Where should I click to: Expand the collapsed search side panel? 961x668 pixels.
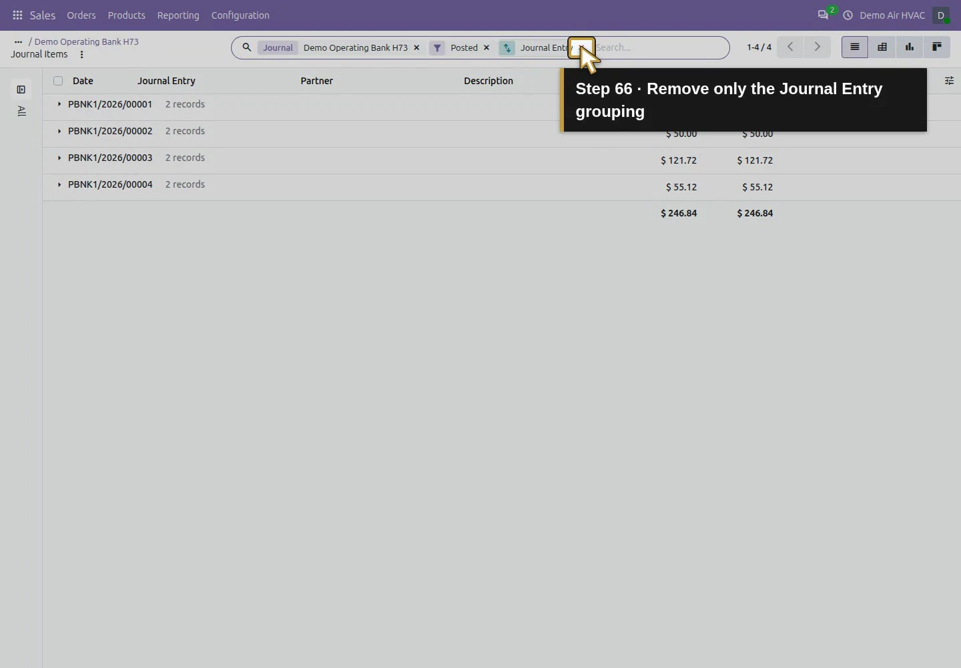pyautogui.click(x=21, y=90)
